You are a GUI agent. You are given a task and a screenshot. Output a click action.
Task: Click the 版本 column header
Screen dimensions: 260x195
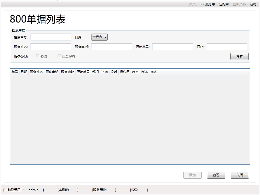coord(145,72)
